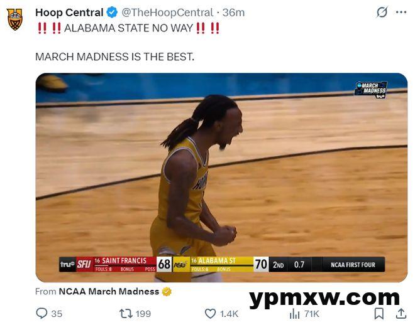View tweet analytics bar chart icon

pyautogui.click(x=294, y=313)
